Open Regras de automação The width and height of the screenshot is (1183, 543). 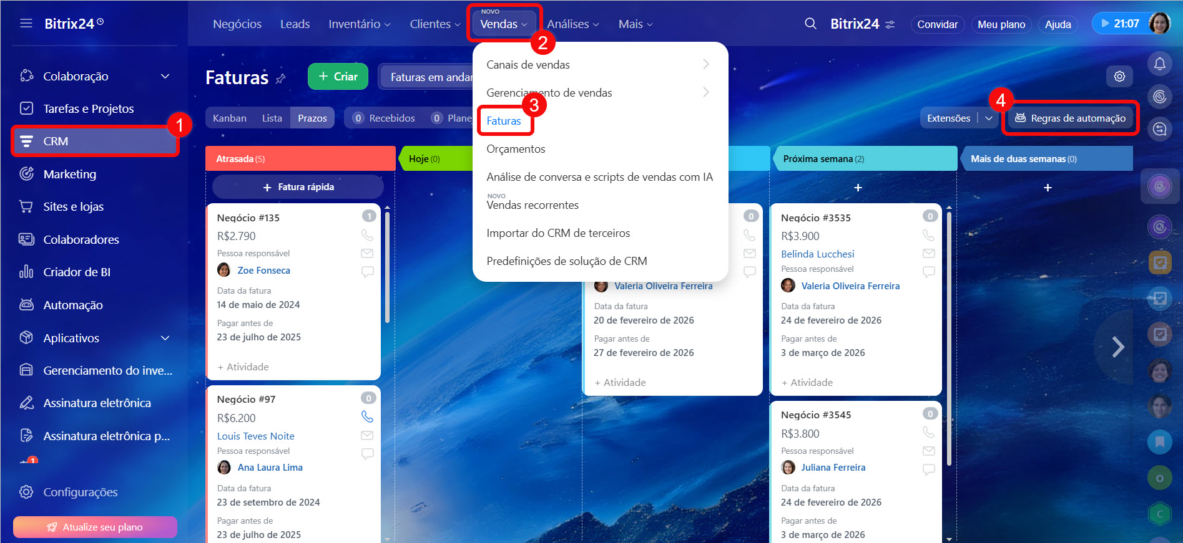[1070, 118]
